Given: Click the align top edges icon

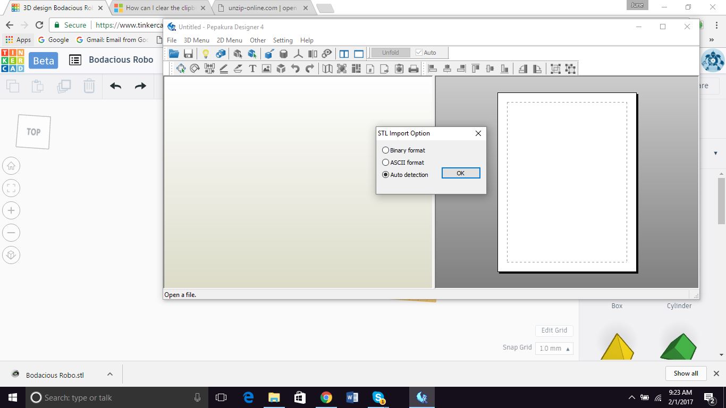Looking at the screenshot, I should [476, 68].
